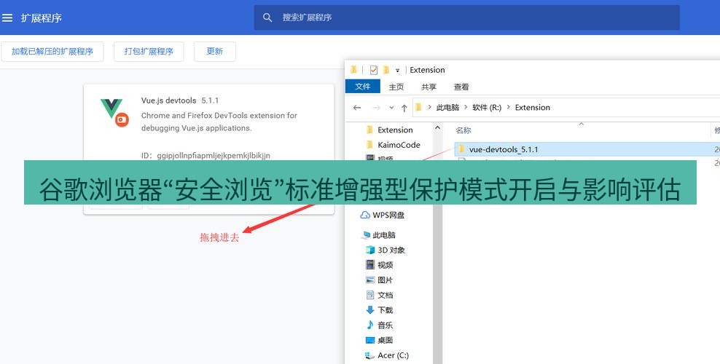This screenshot has width=720, height=364.
Task: Click the 音乐 music note icon
Action: click(x=370, y=325)
